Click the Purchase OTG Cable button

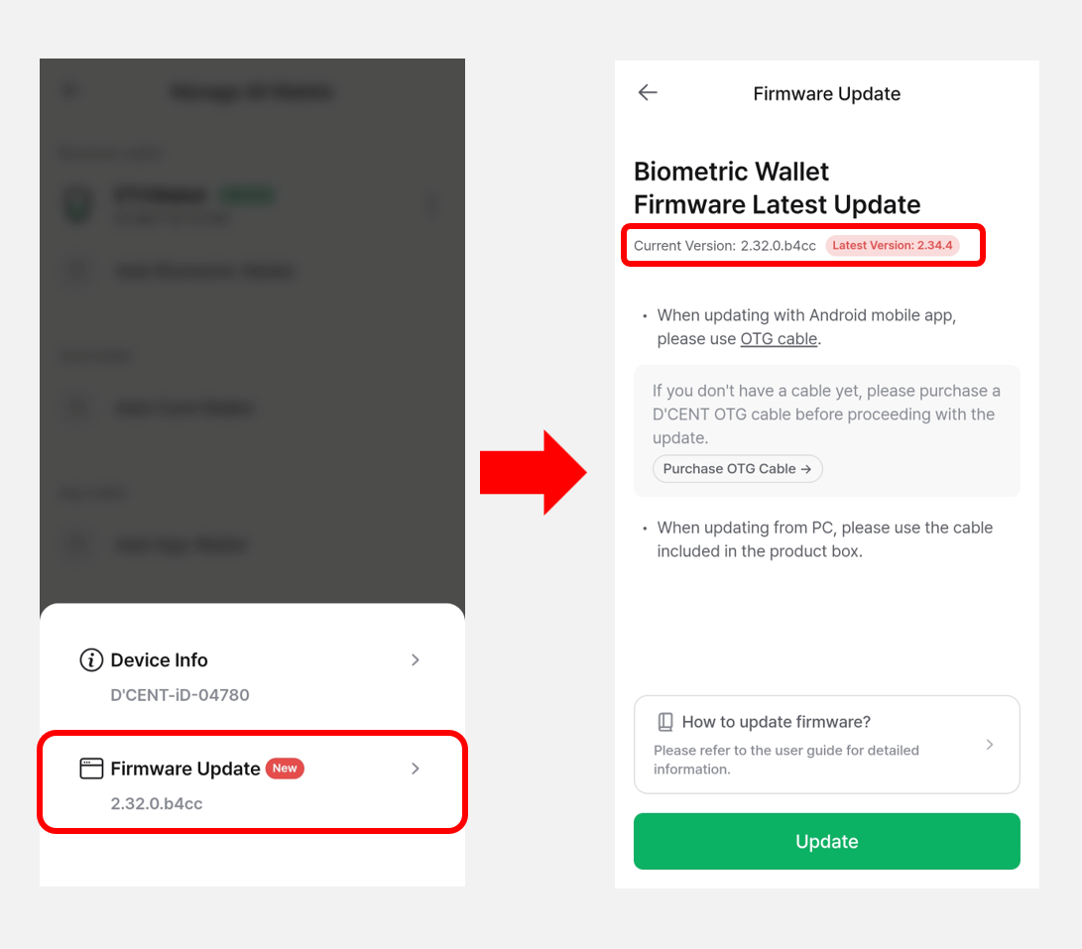tap(737, 469)
